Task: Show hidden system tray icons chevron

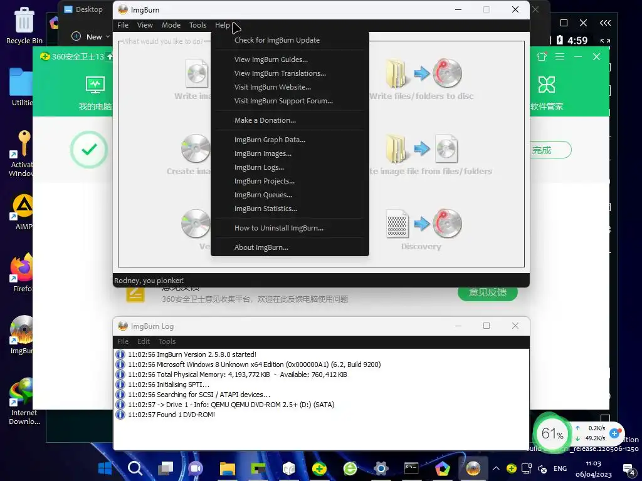Action: [x=496, y=468]
